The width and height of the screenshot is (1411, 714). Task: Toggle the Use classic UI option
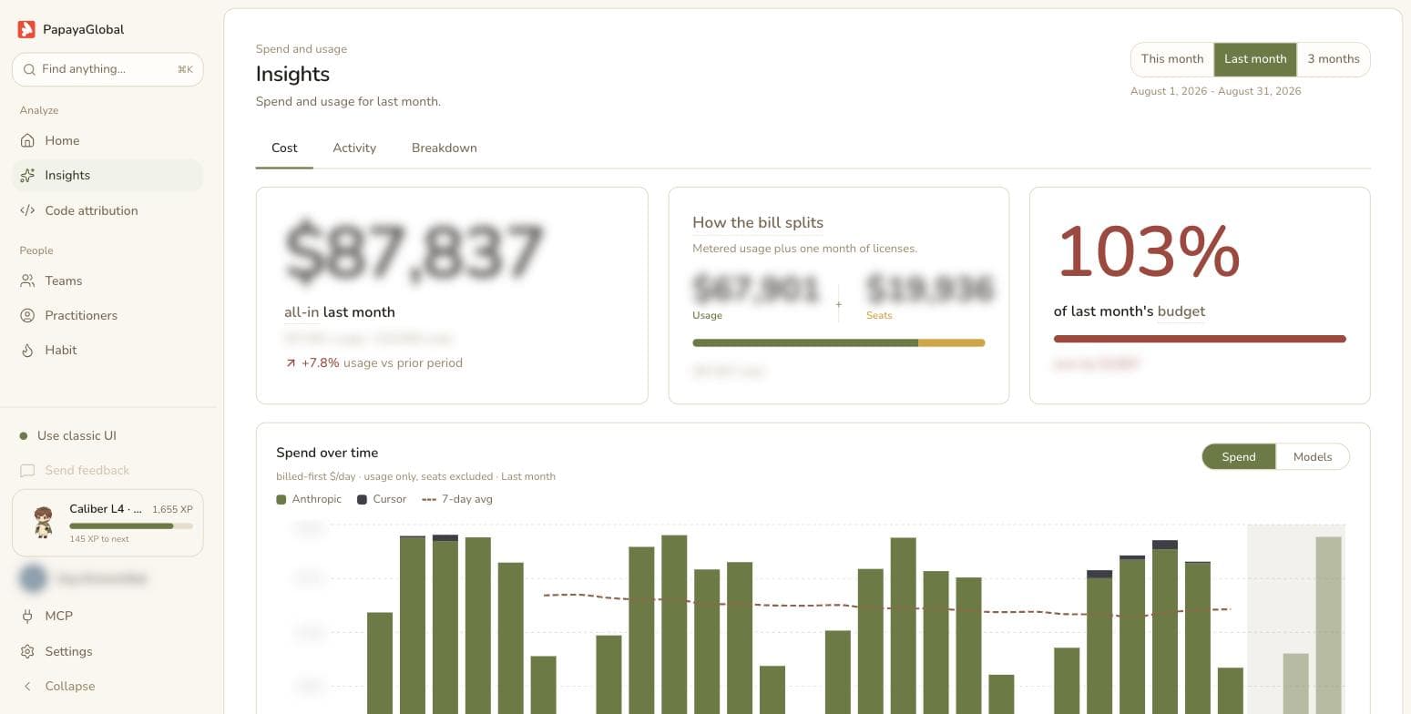point(107,435)
